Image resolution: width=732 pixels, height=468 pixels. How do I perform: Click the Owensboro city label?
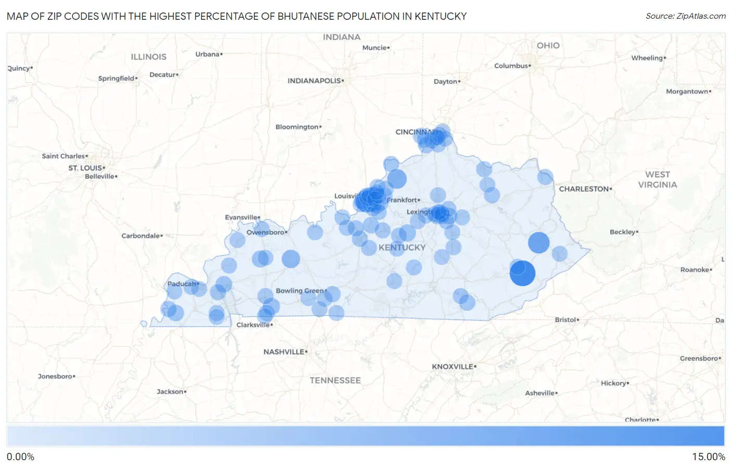266,232
